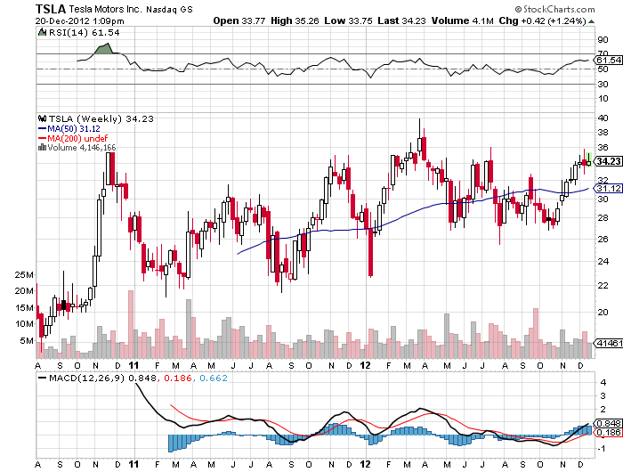Click the Nasdaq GS exchange label
623x472 pixels.
click(169, 10)
